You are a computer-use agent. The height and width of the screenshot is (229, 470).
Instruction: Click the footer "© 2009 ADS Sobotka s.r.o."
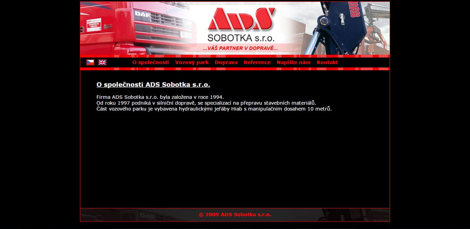click(x=235, y=215)
